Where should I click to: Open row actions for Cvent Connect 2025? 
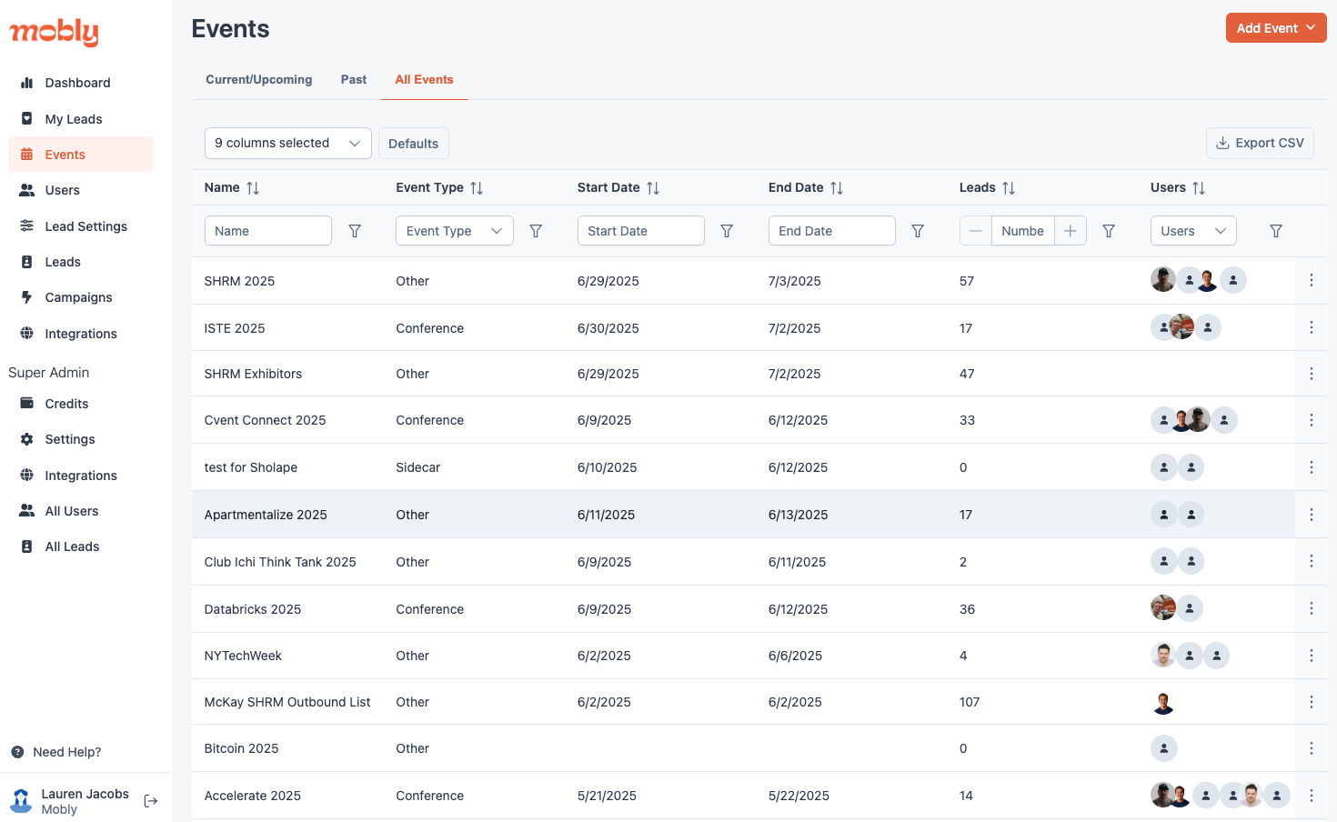pos(1312,420)
